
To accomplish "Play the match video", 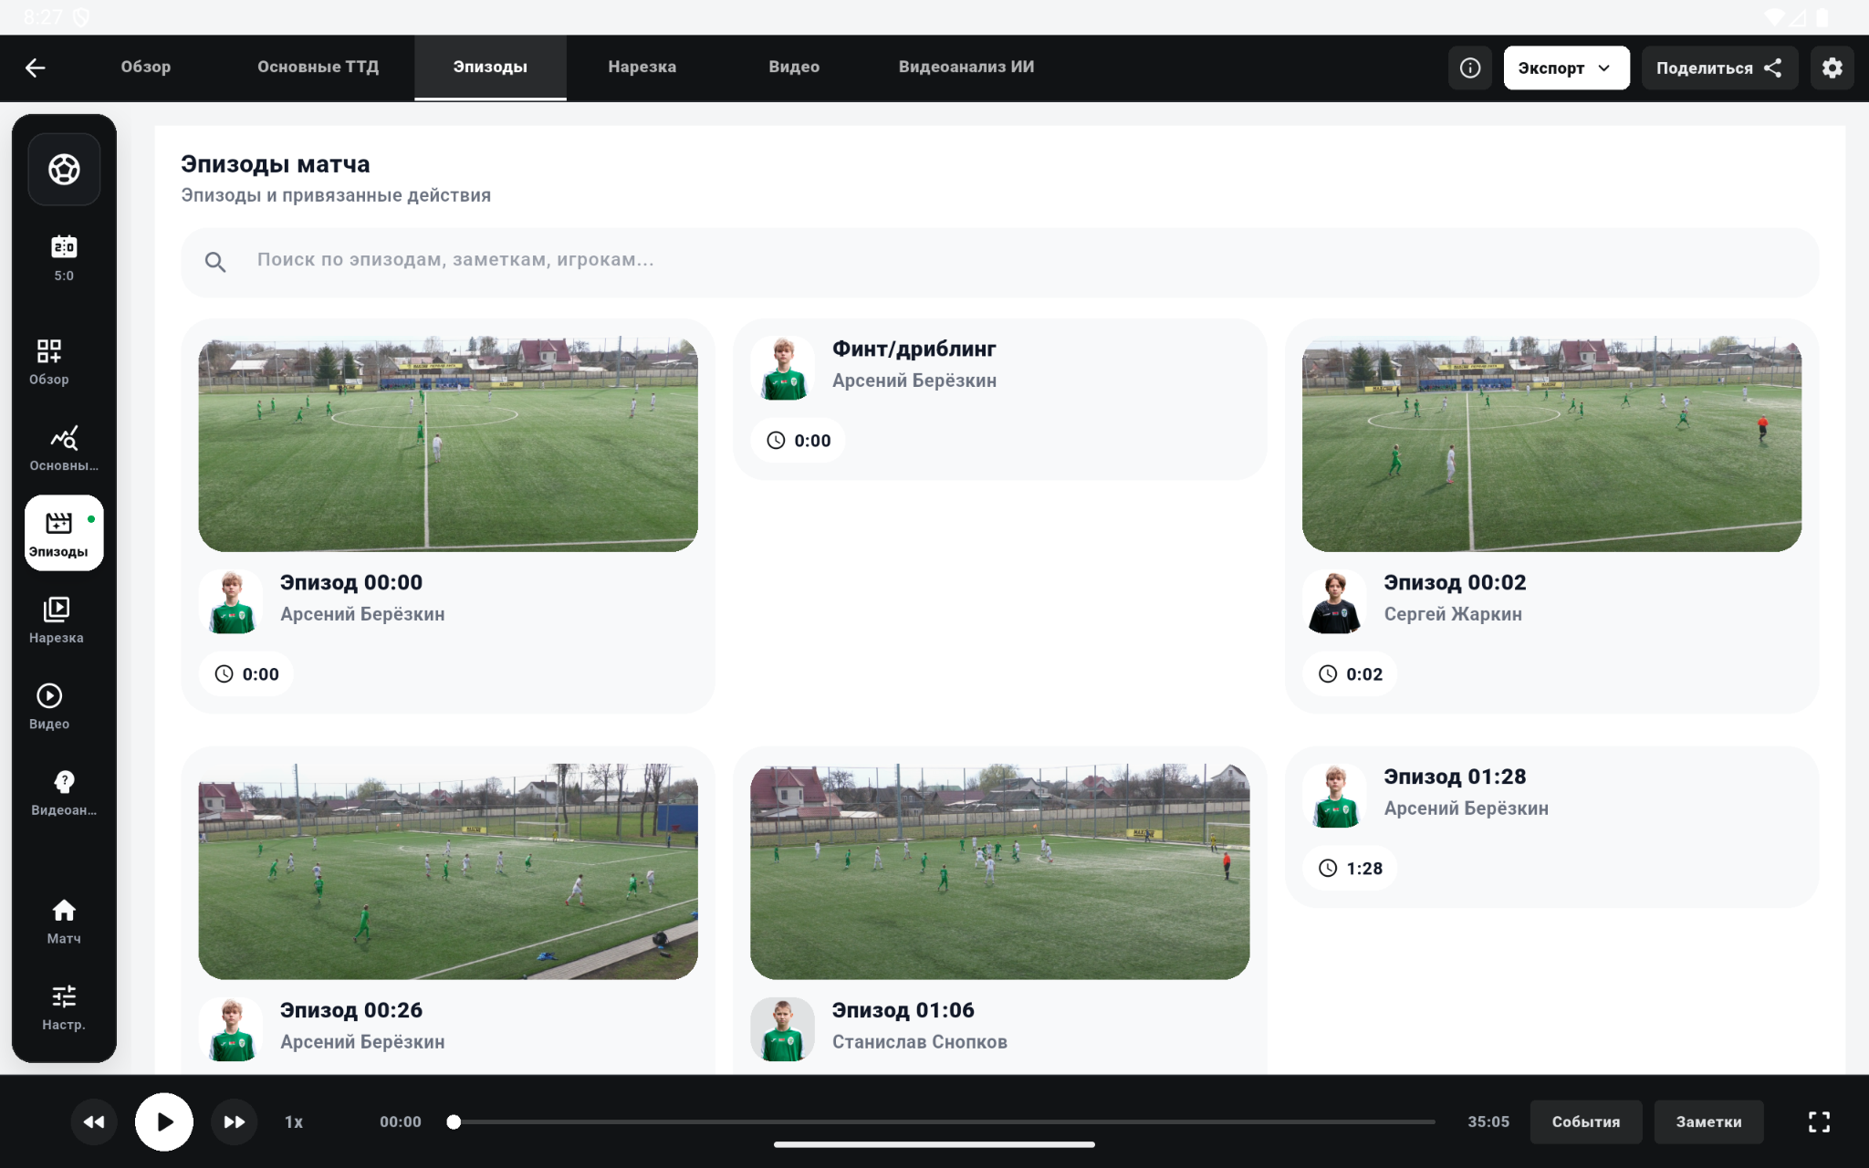I will pos(164,1121).
